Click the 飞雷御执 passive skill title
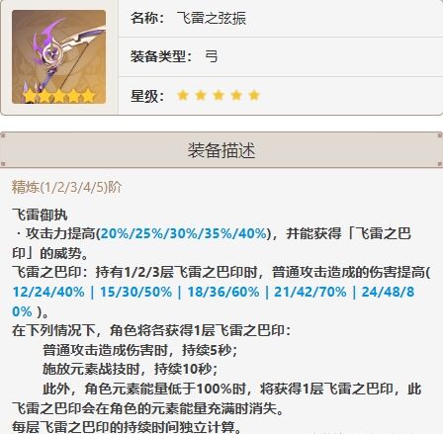Image resolution: width=443 pixels, height=434 pixels. (x=40, y=215)
